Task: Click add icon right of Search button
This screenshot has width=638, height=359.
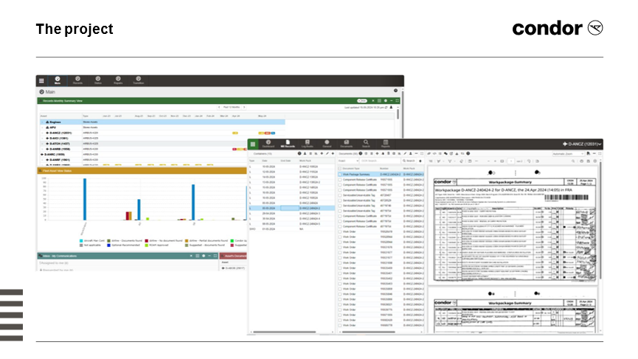Action: point(420,161)
